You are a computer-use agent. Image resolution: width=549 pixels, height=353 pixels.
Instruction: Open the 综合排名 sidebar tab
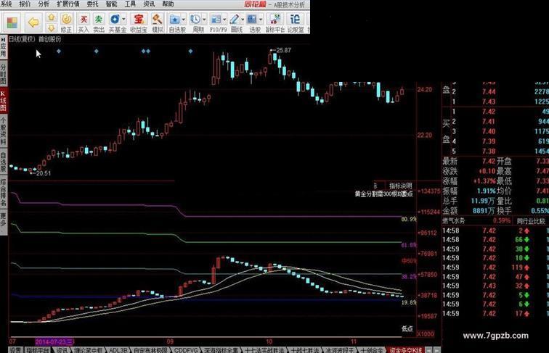point(3,192)
